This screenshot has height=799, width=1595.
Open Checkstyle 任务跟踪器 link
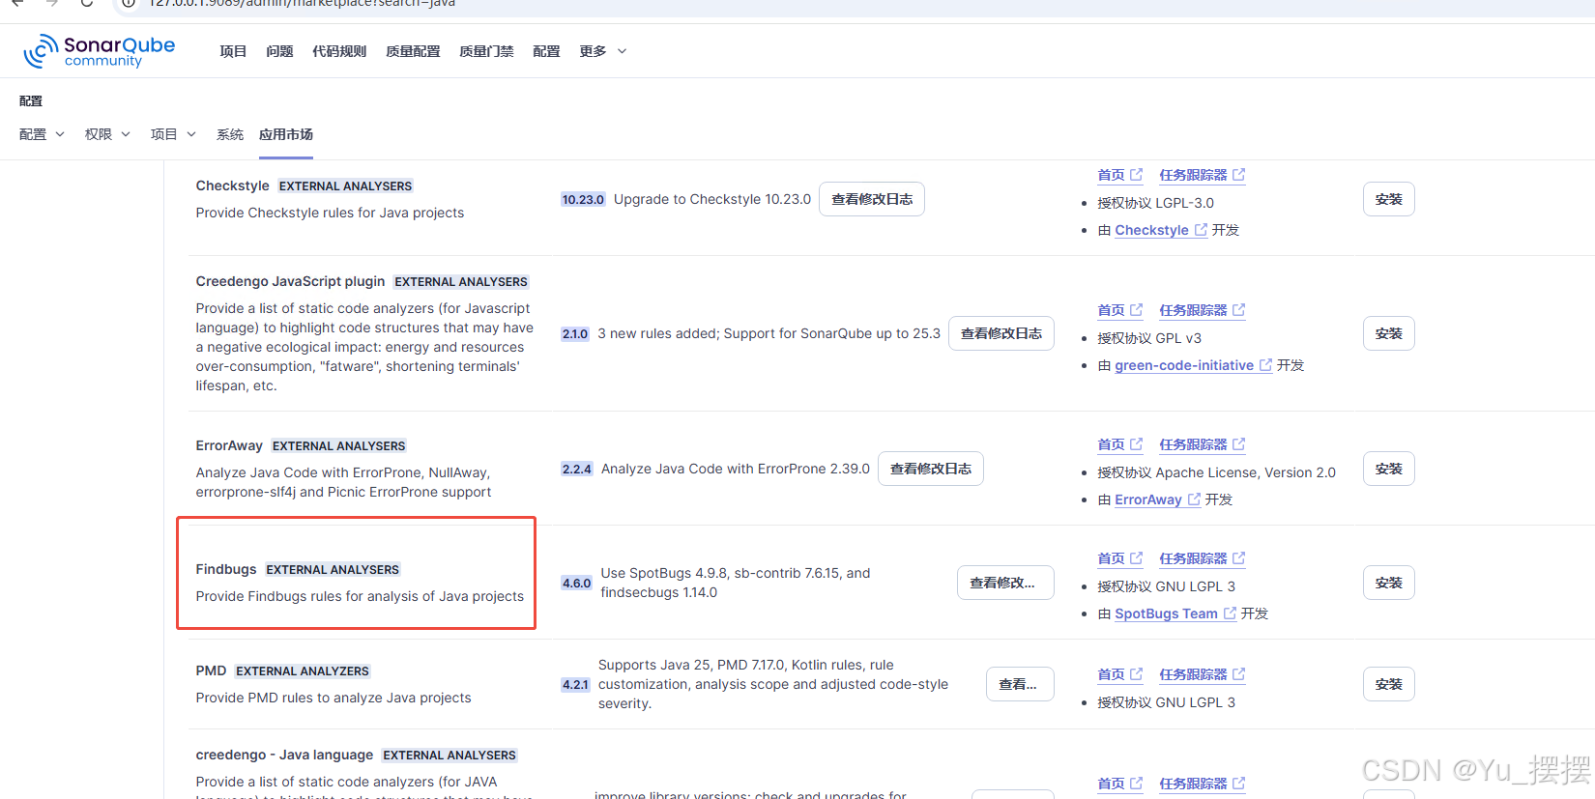coord(1203,175)
